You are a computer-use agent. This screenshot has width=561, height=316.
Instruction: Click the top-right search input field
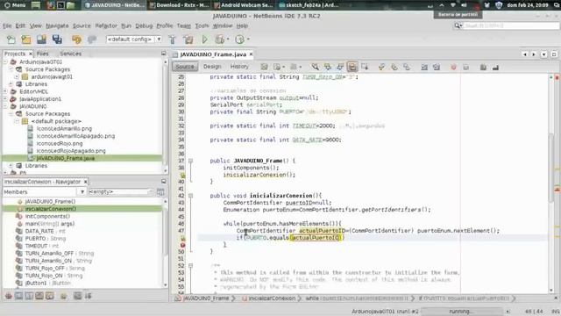point(511,25)
